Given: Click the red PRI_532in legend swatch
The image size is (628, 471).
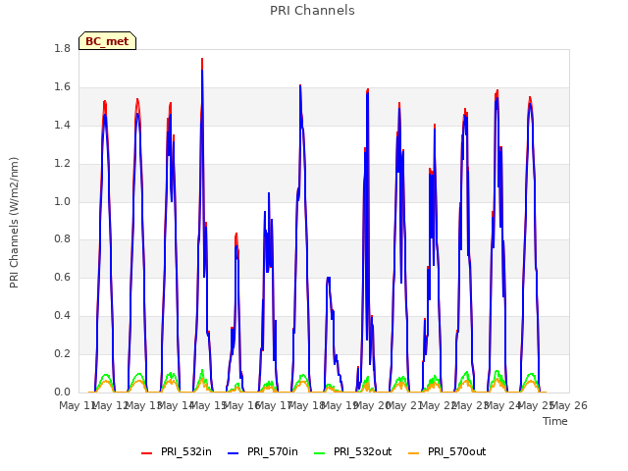Looking at the screenshot, I should (x=146, y=453).
